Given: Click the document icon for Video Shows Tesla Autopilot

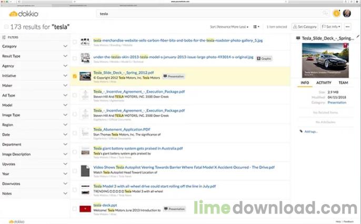Looking at the screenshot, I should coord(85,171).
